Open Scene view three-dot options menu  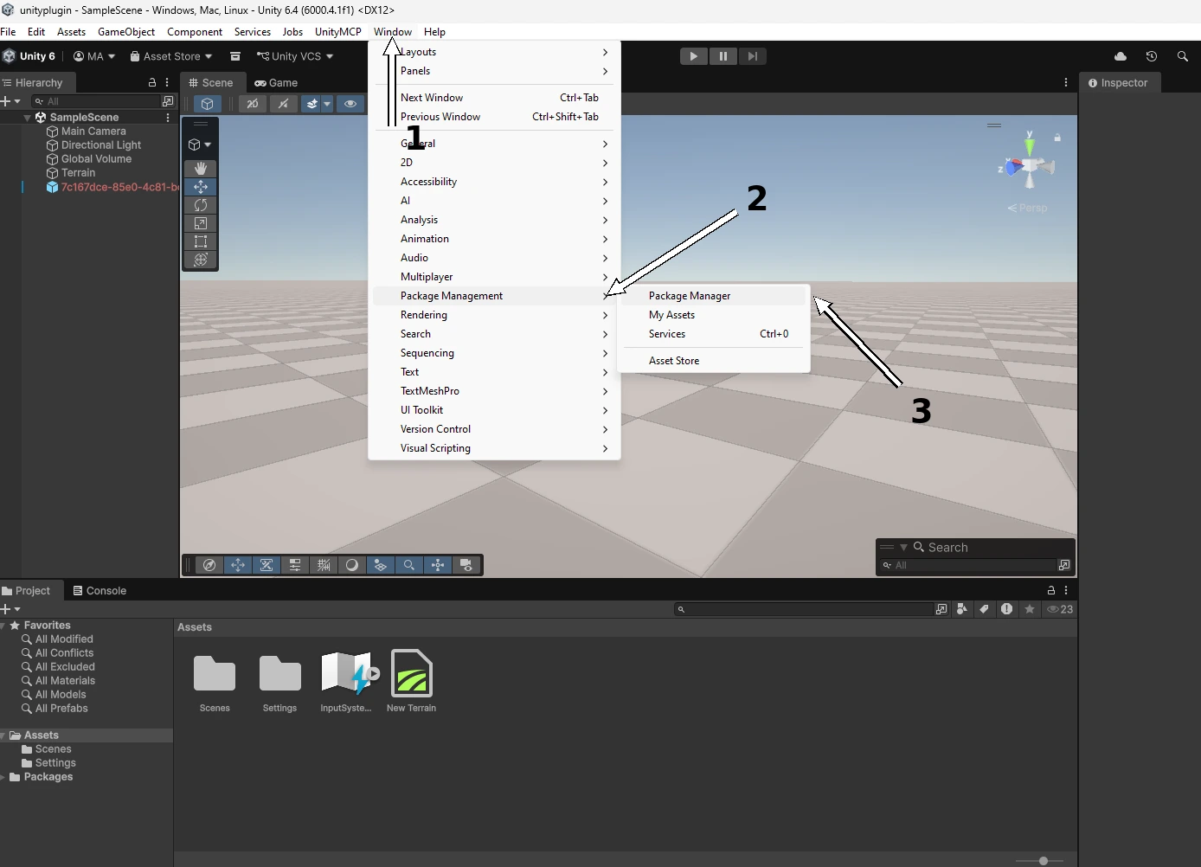[1066, 82]
